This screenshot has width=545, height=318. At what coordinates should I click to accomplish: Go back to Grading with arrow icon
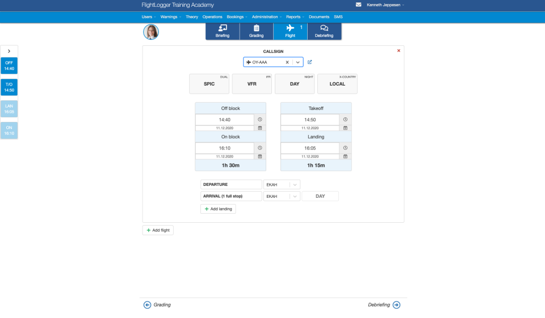(x=148, y=305)
